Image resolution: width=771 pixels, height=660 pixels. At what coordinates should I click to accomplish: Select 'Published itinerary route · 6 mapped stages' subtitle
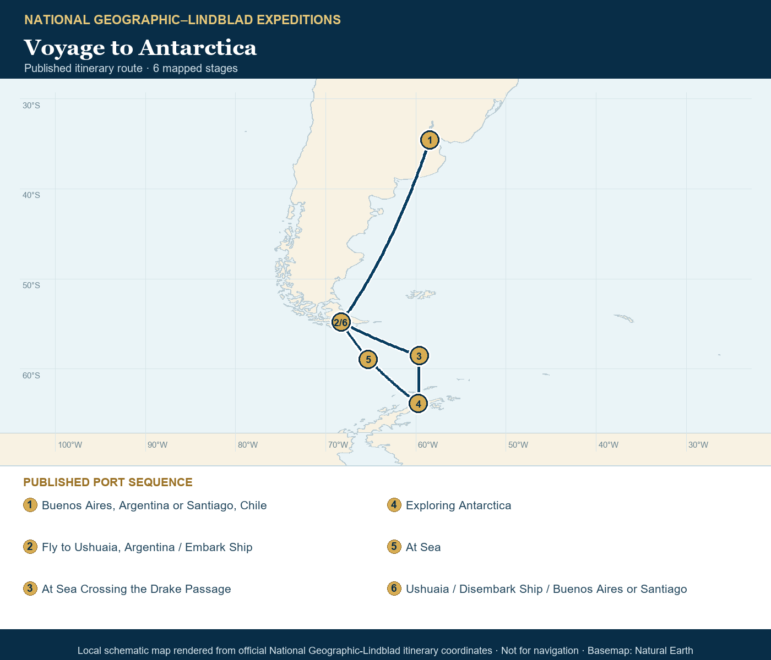coord(131,68)
